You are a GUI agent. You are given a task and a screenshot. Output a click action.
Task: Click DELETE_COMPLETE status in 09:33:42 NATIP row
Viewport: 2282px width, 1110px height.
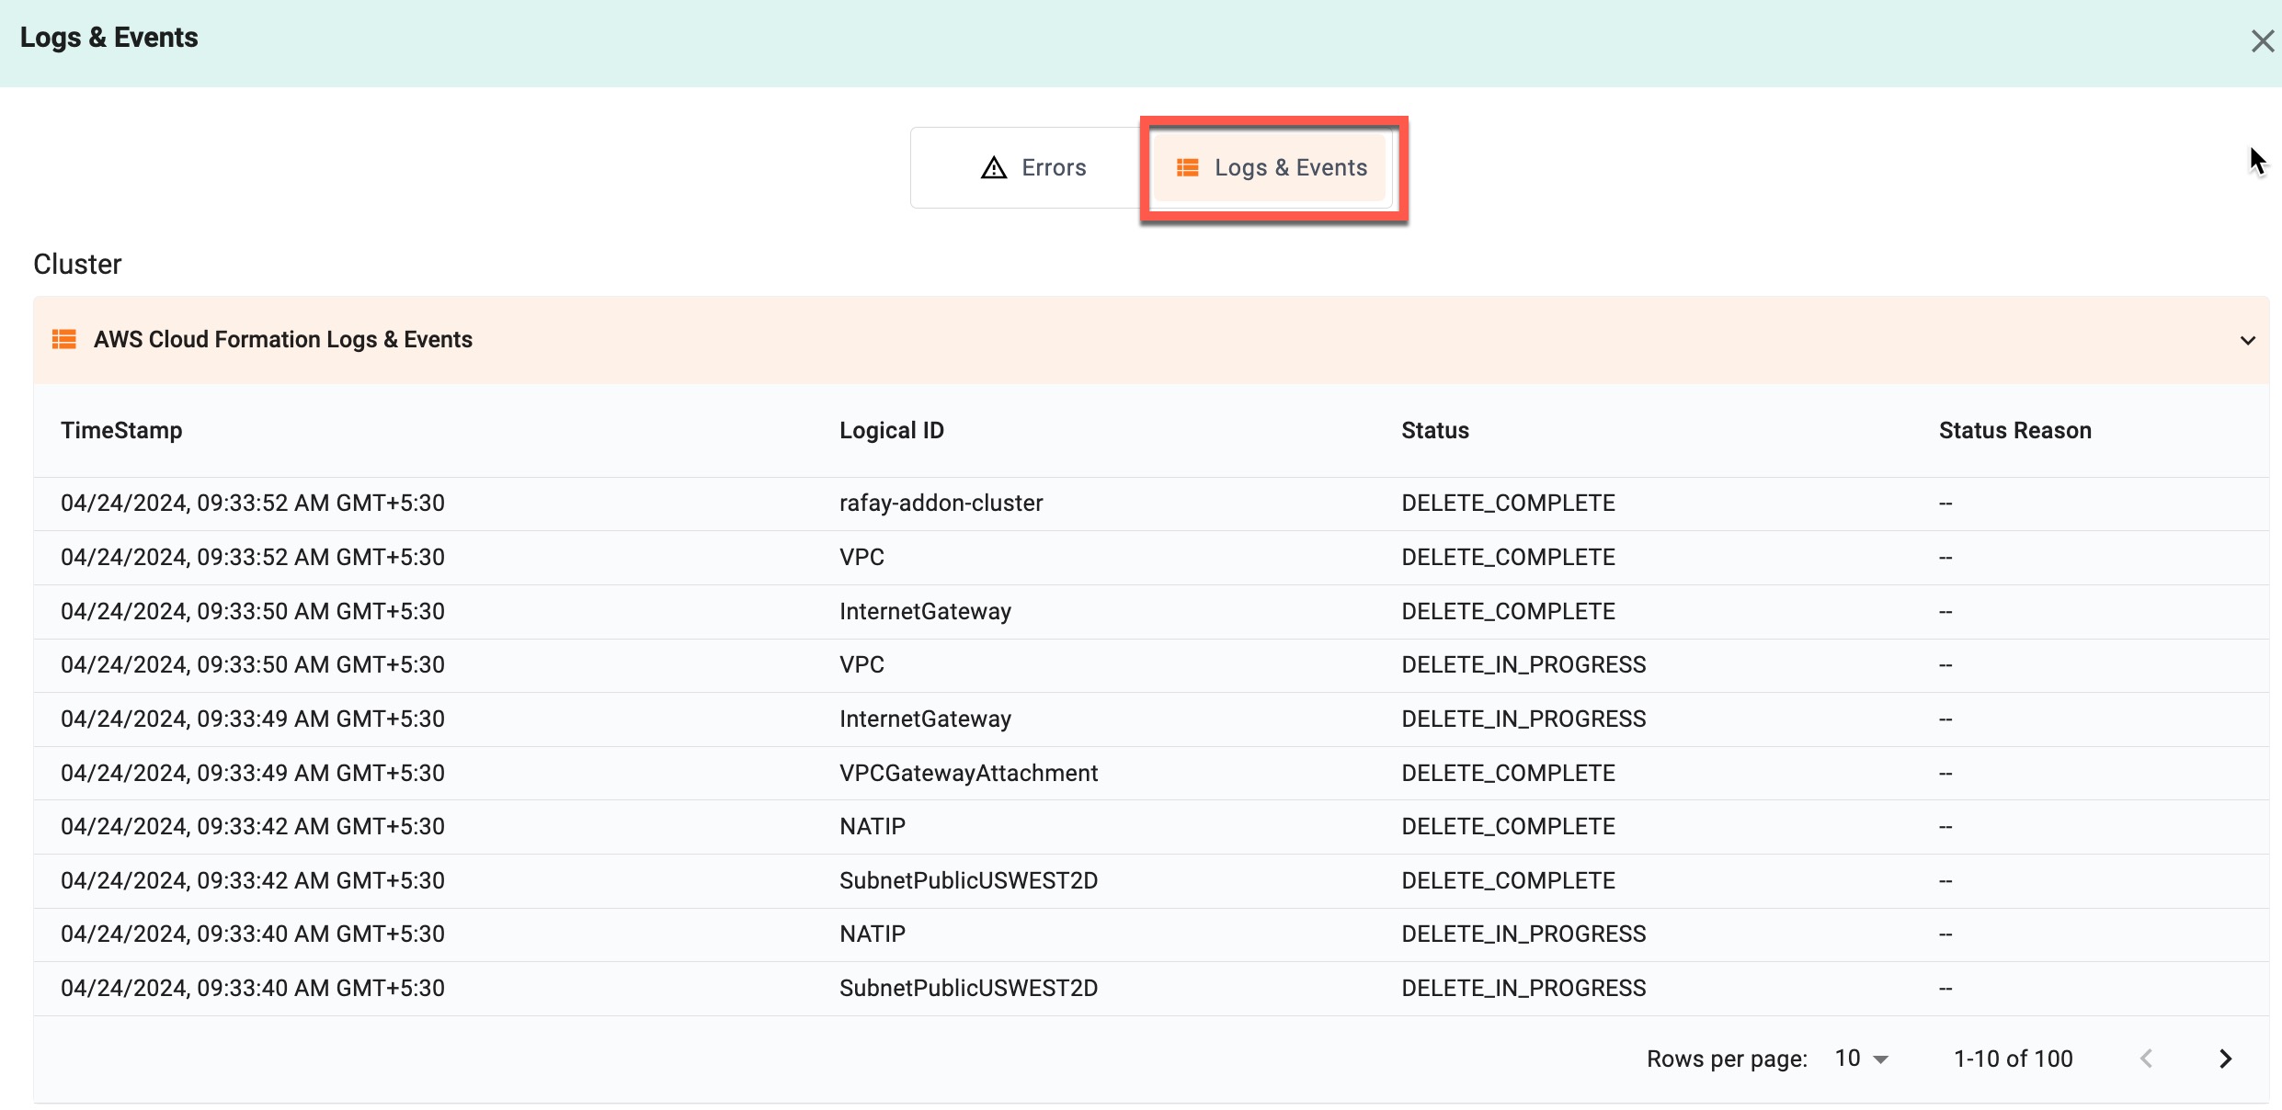[x=1508, y=826]
